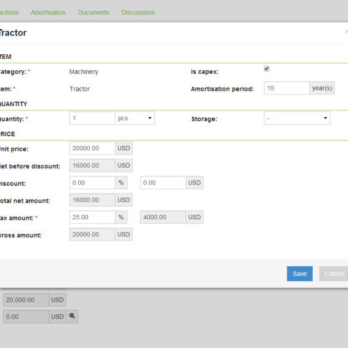This screenshot has height=348, width=348.
Task: Click the Discount percent input field
Action: [x=92, y=183]
